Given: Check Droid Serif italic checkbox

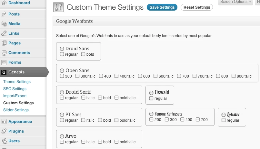Looking at the screenshot, I should click(83, 98).
